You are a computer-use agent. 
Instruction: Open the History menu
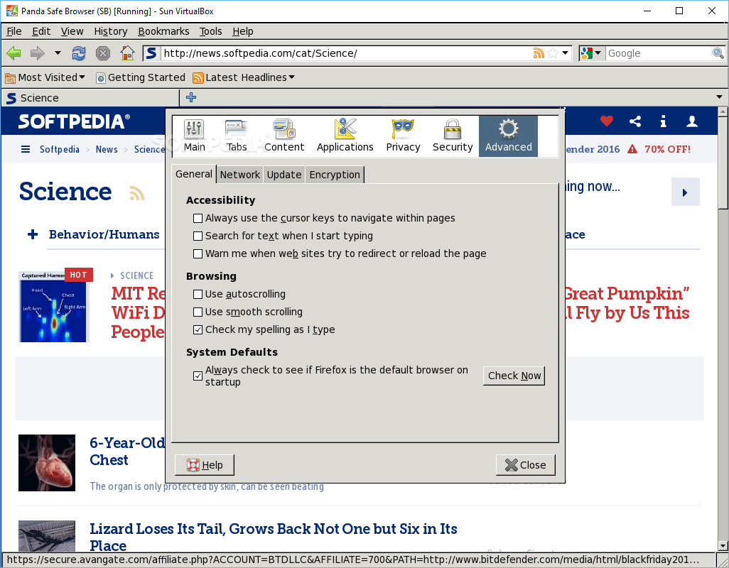[111, 31]
